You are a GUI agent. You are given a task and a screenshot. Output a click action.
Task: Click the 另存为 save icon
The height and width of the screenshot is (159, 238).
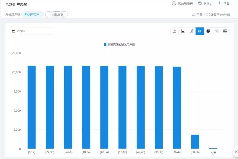200,3
